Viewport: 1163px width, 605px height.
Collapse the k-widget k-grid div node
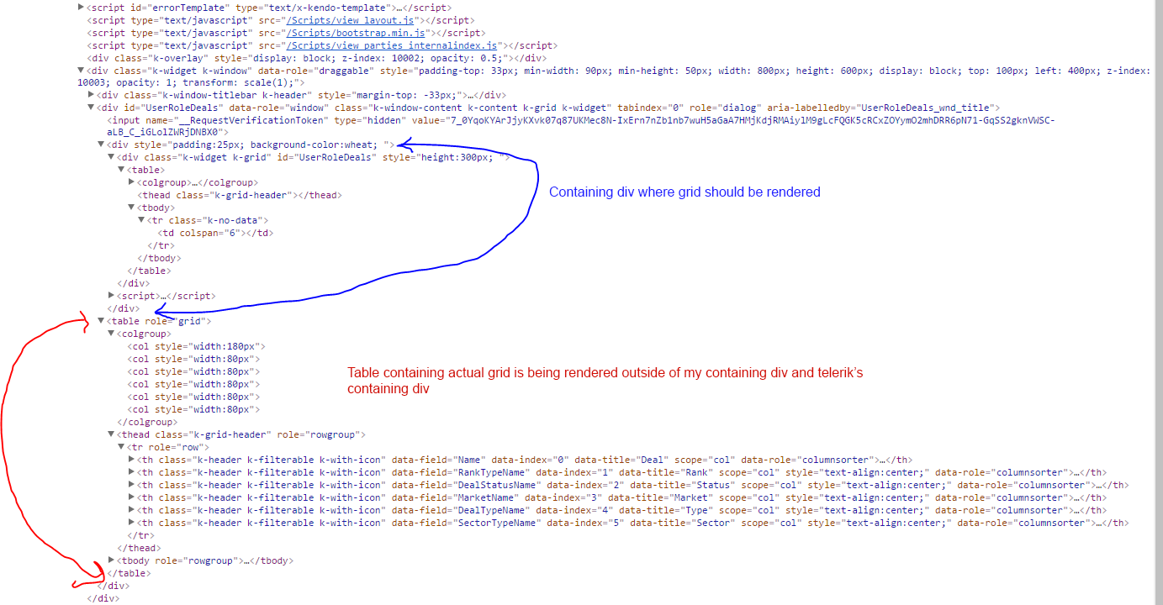tap(111, 157)
